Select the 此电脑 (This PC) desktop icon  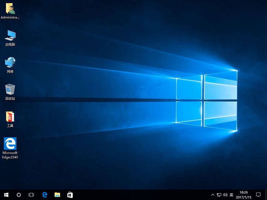point(10,38)
